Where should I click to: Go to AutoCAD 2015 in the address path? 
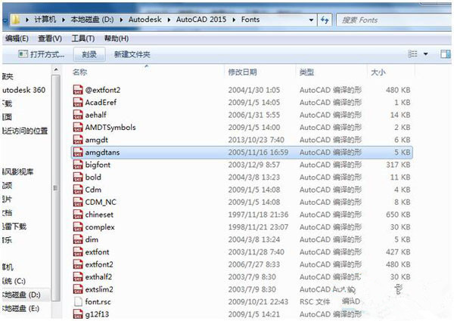coord(201,20)
